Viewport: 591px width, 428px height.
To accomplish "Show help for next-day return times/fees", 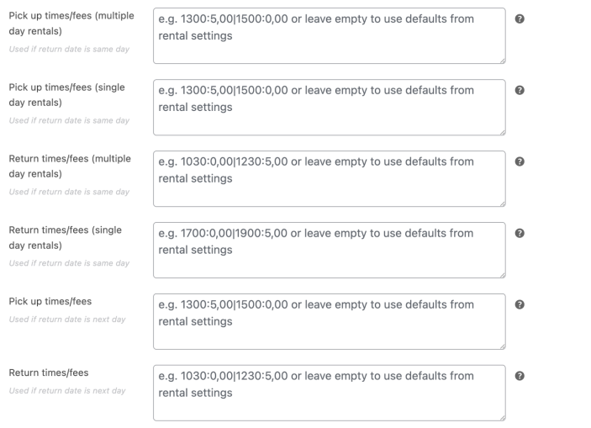I will pos(520,376).
